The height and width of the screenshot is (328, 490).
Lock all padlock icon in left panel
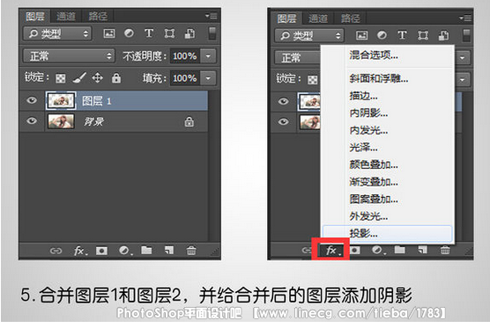point(116,78)
